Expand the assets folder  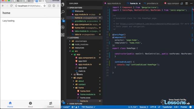coord(79,74)
